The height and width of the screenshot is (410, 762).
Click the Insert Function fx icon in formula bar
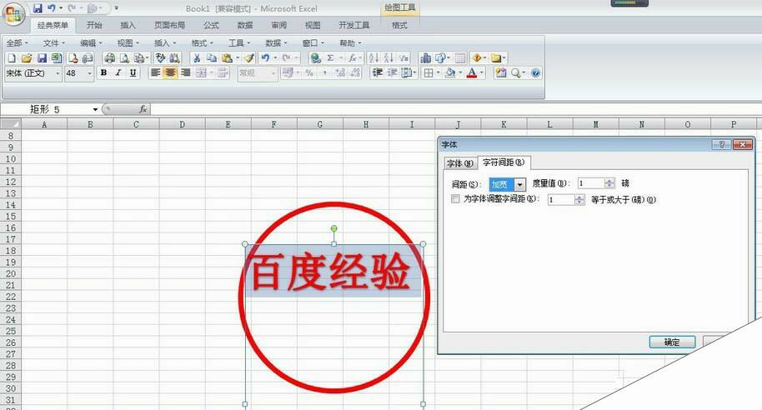click(x=143, y=109)
